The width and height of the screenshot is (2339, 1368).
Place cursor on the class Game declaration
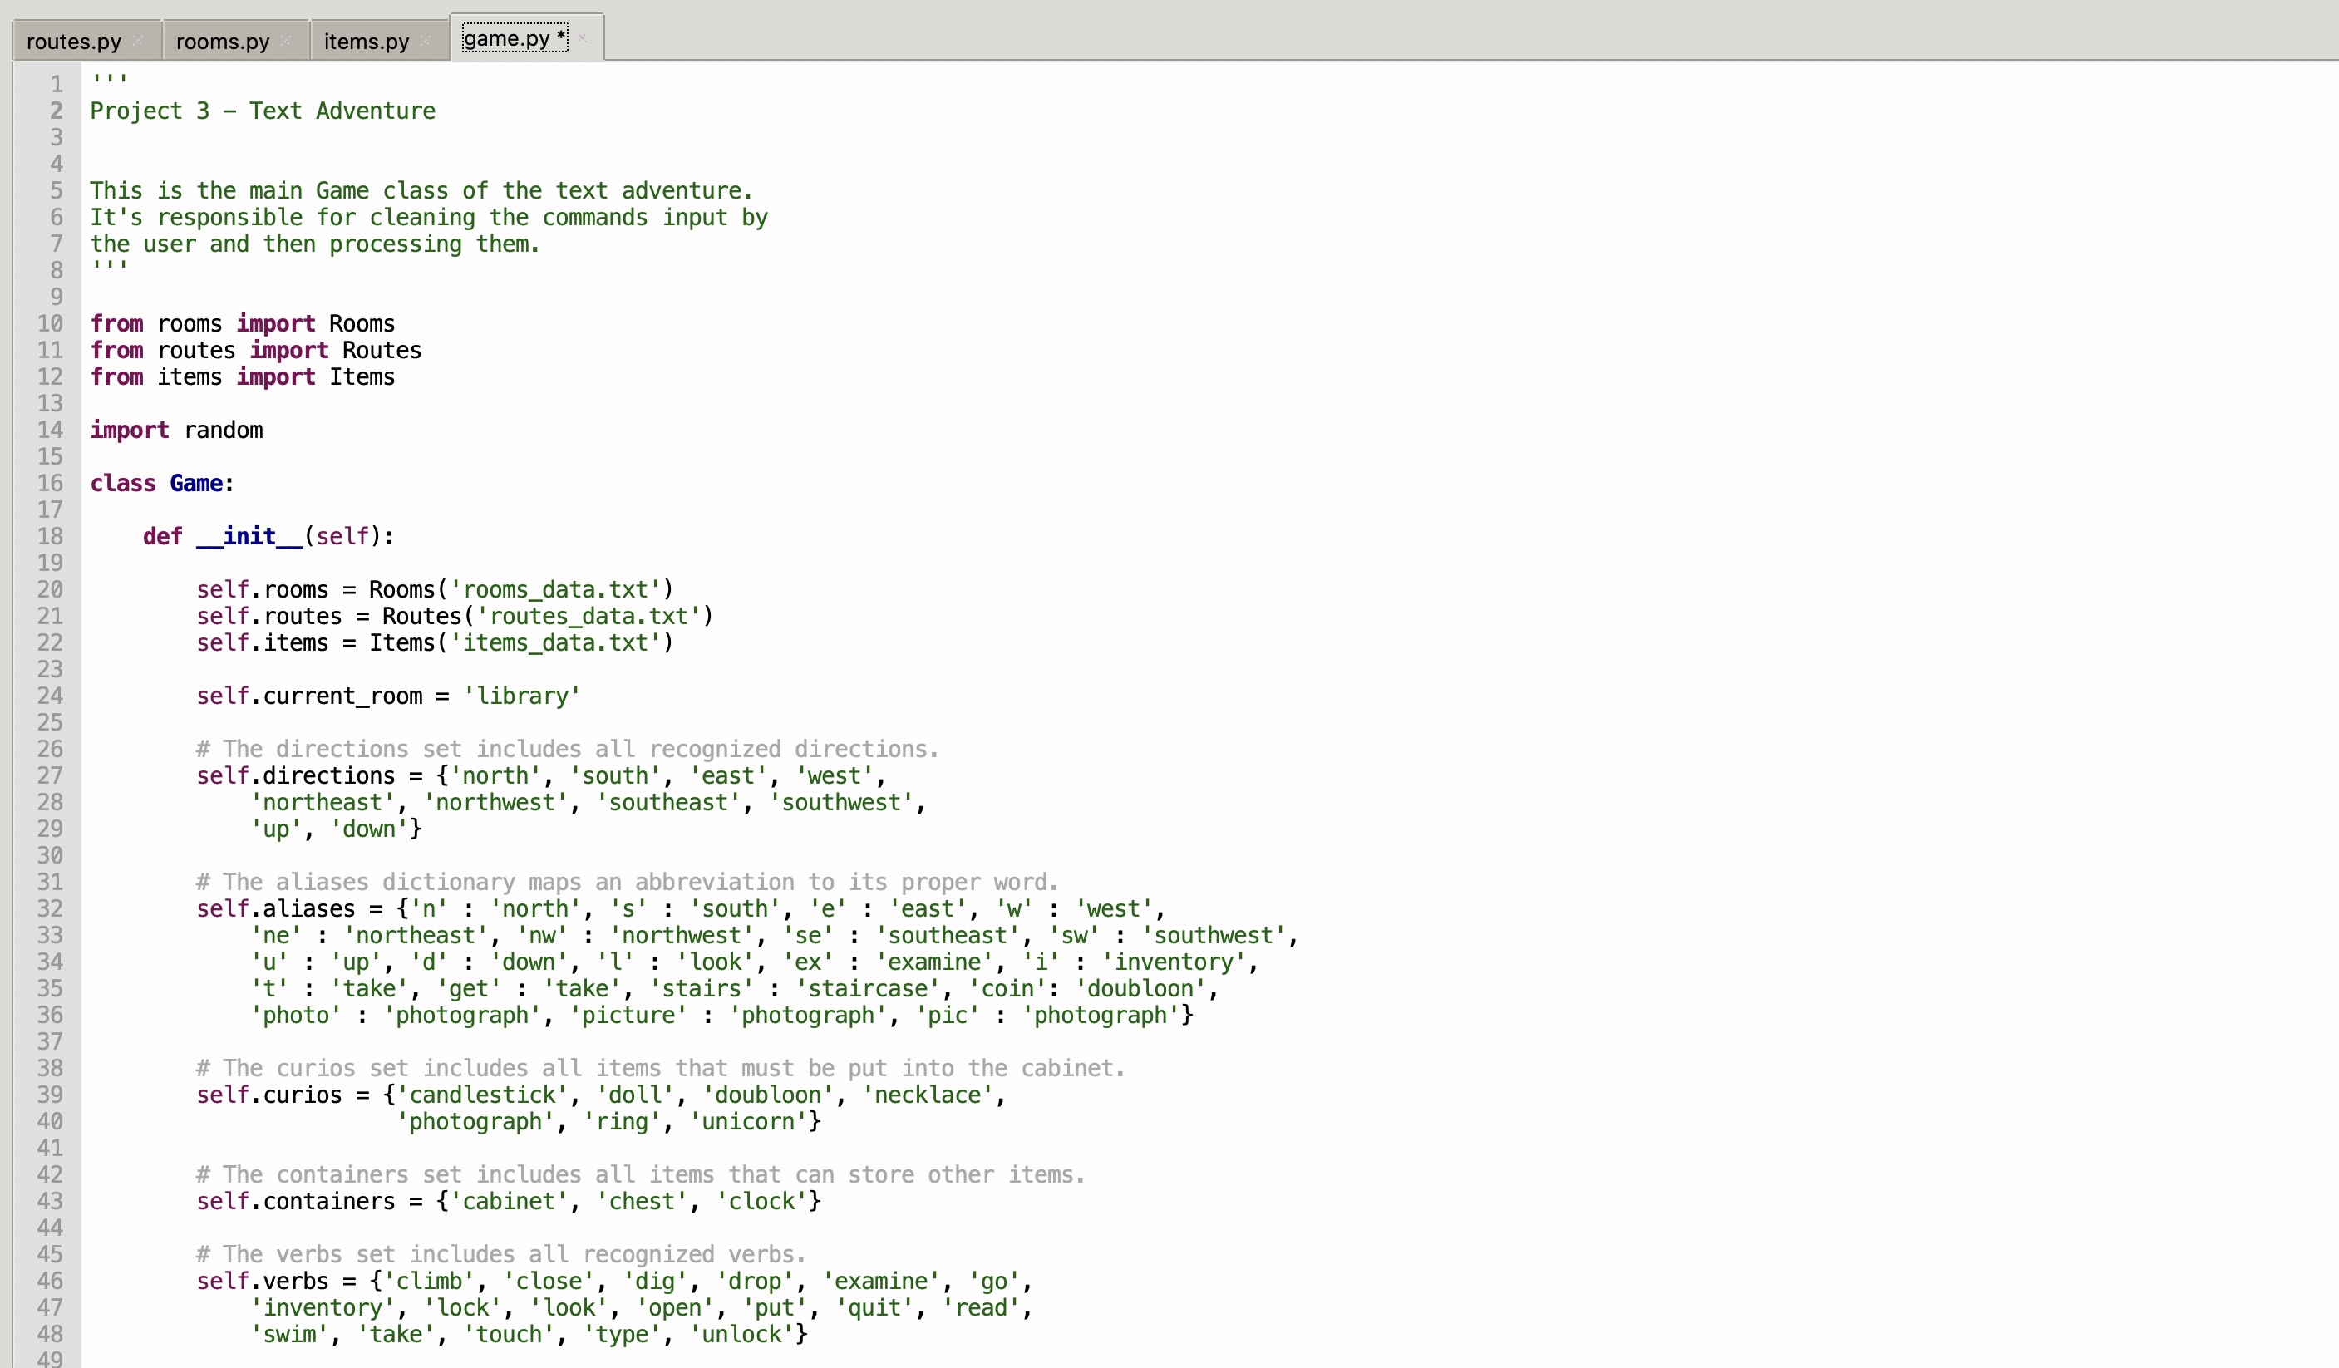[160, 483]
